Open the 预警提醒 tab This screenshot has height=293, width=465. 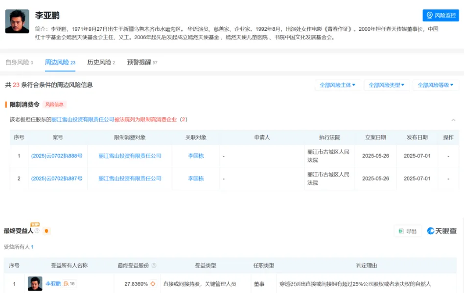[x=142, y=62]
